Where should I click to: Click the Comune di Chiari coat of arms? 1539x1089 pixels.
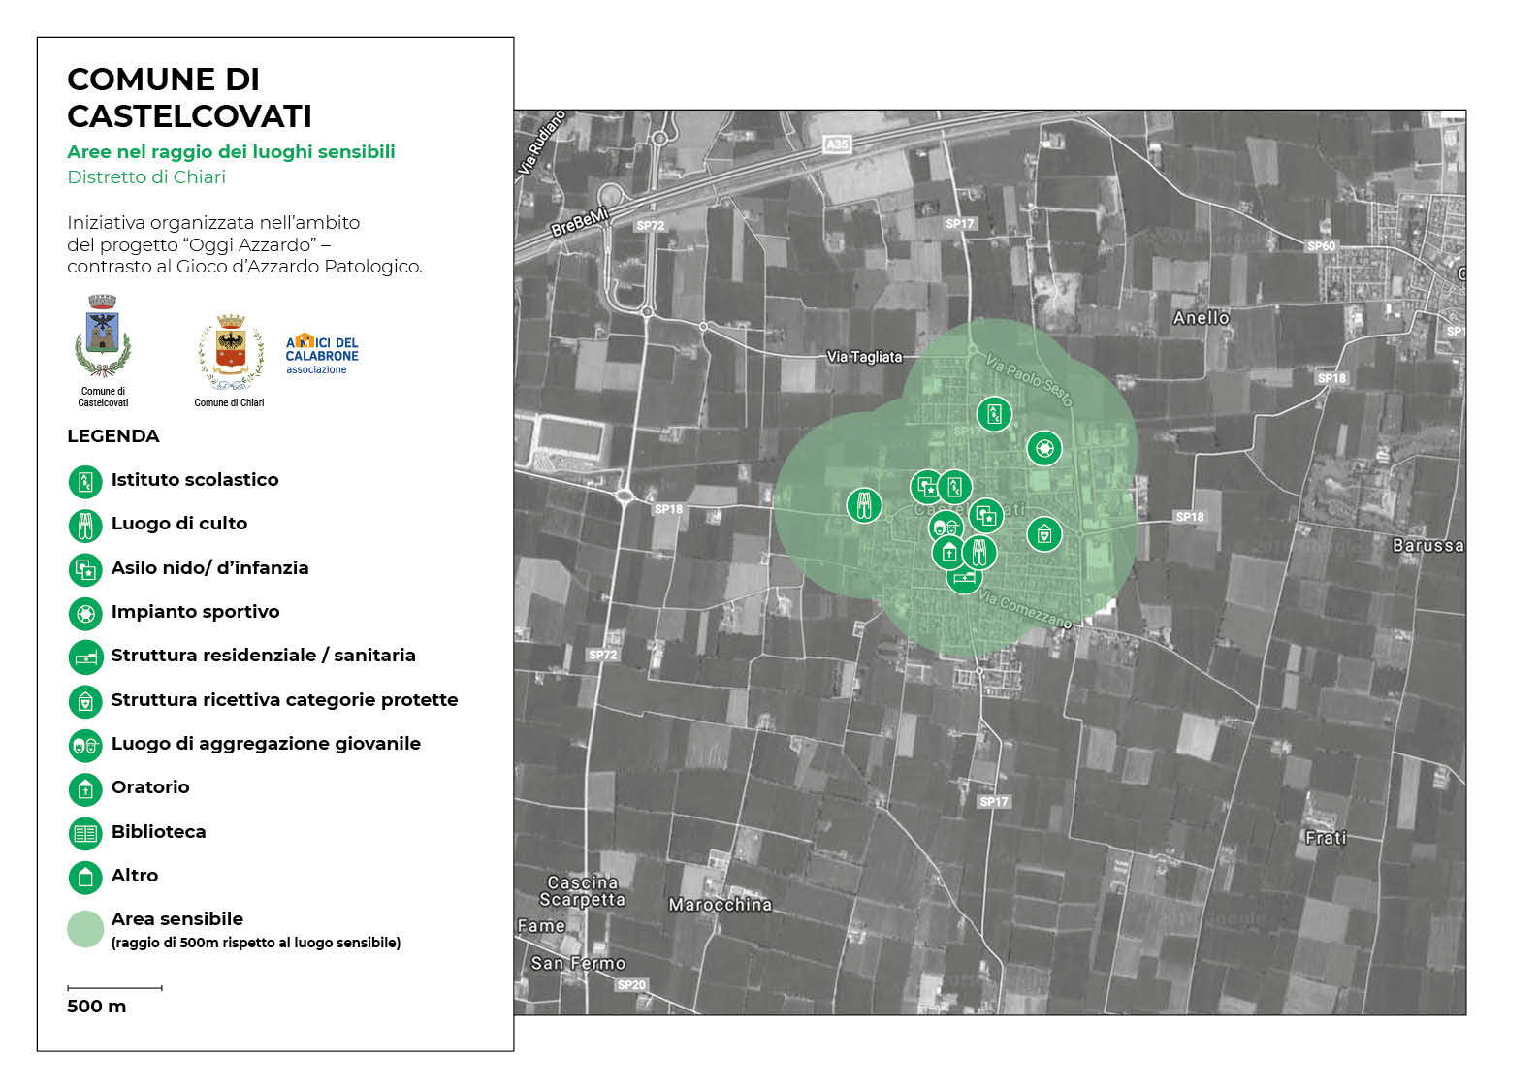click(x=230, y=352)
